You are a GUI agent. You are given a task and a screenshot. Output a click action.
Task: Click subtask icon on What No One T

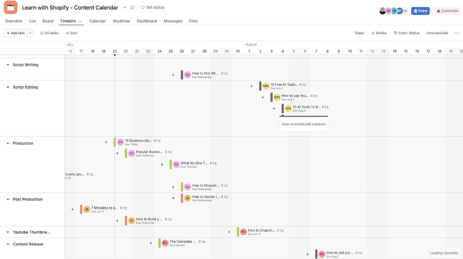coord(215,163)
